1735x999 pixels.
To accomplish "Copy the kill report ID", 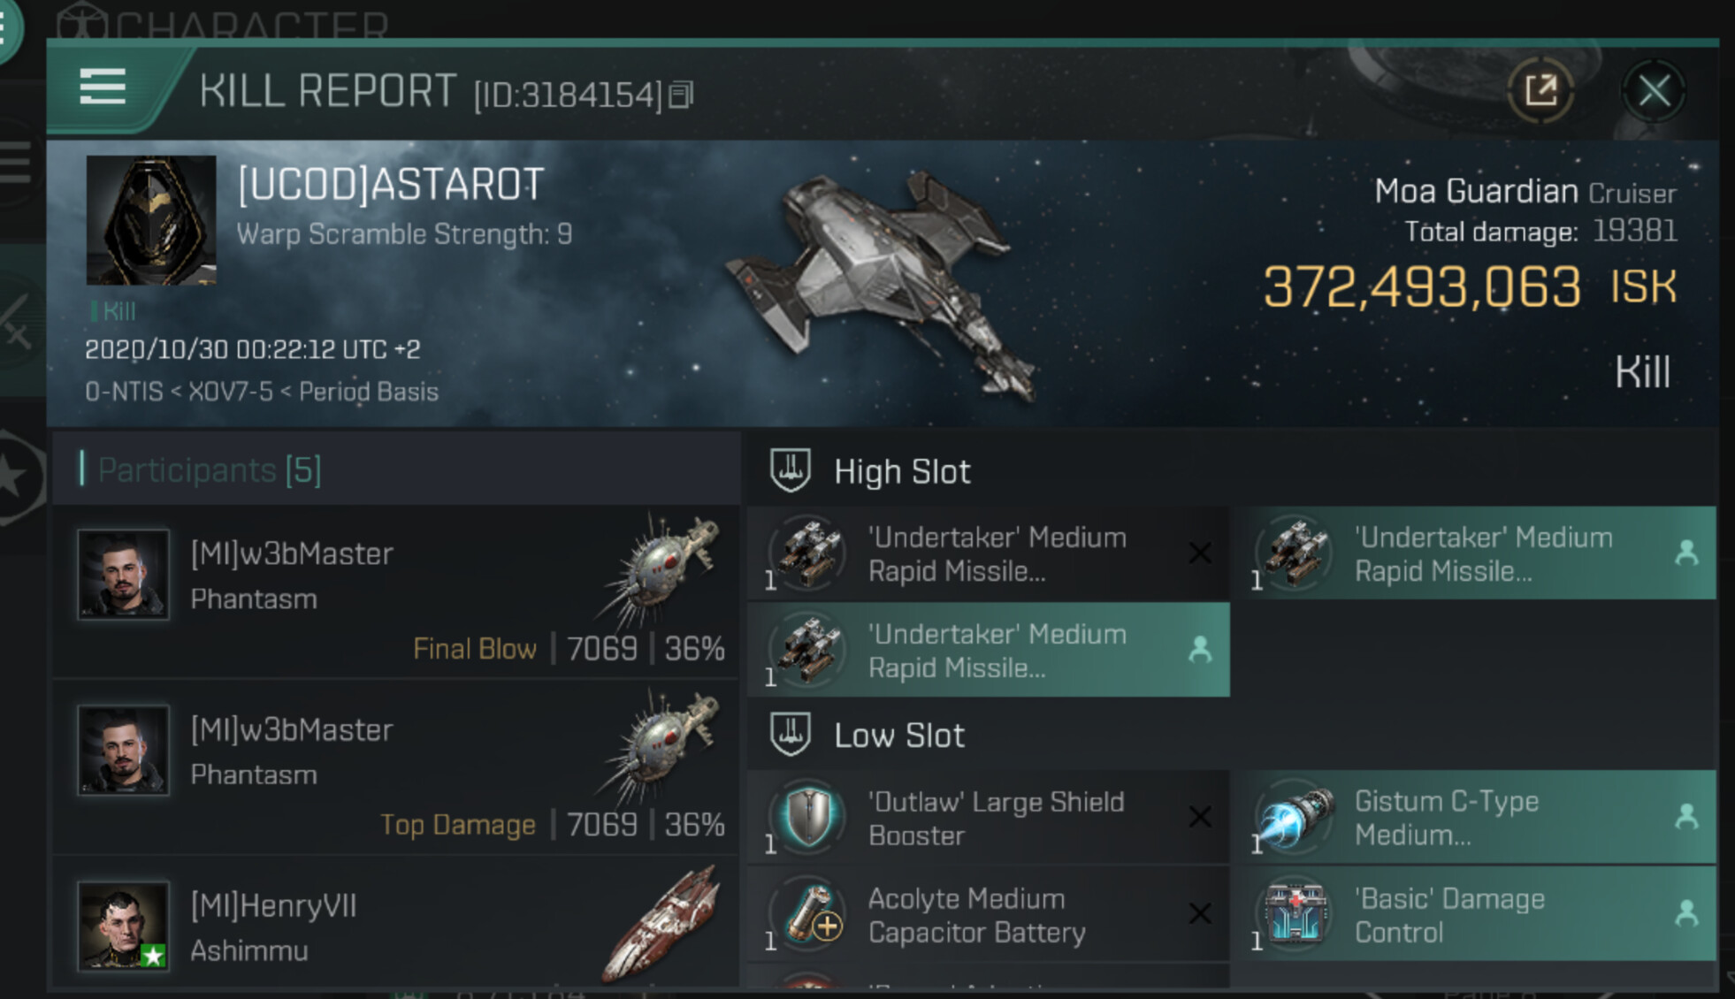I will [x=681, y=95].
